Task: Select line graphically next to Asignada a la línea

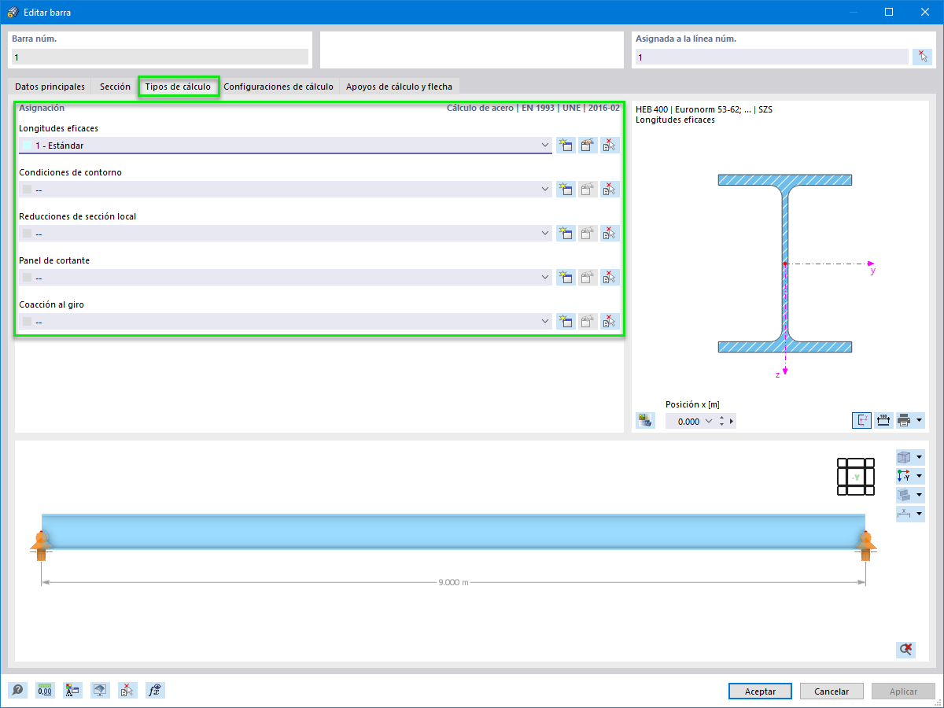Action: pos(922,57)
